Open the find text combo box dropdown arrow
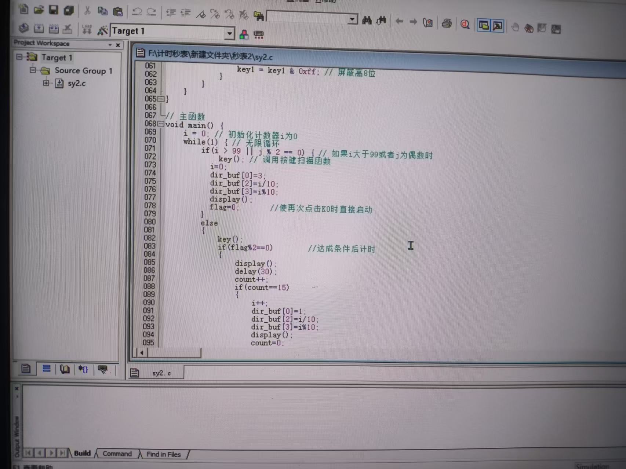This screenshot has width=626, height=469. coord(352,19)
